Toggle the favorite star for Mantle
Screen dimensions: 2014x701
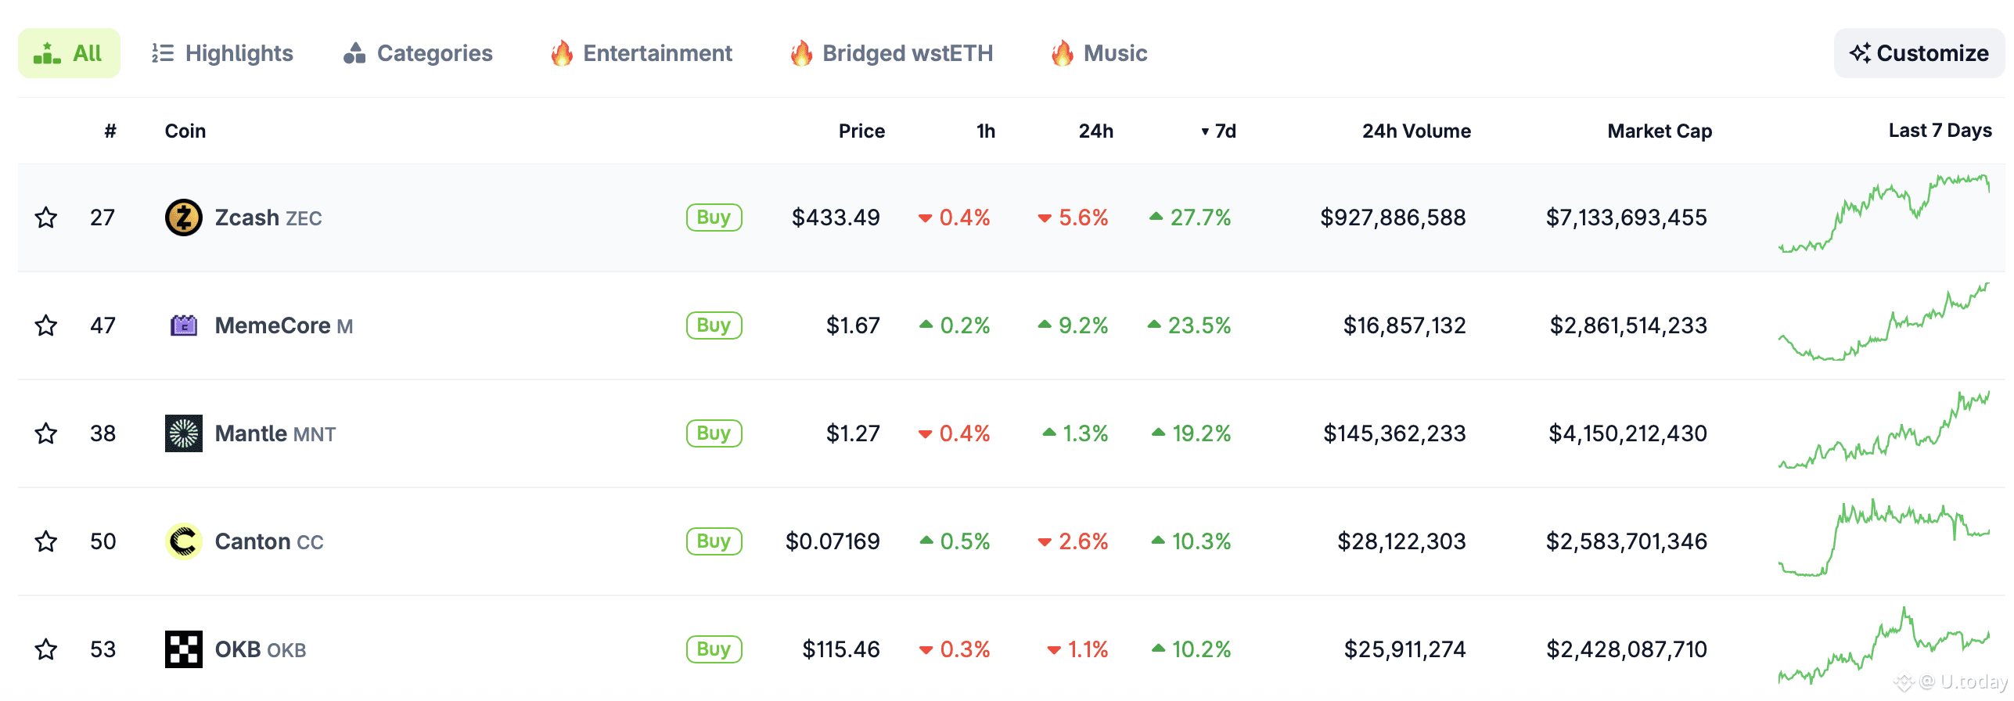click(45, 433)
